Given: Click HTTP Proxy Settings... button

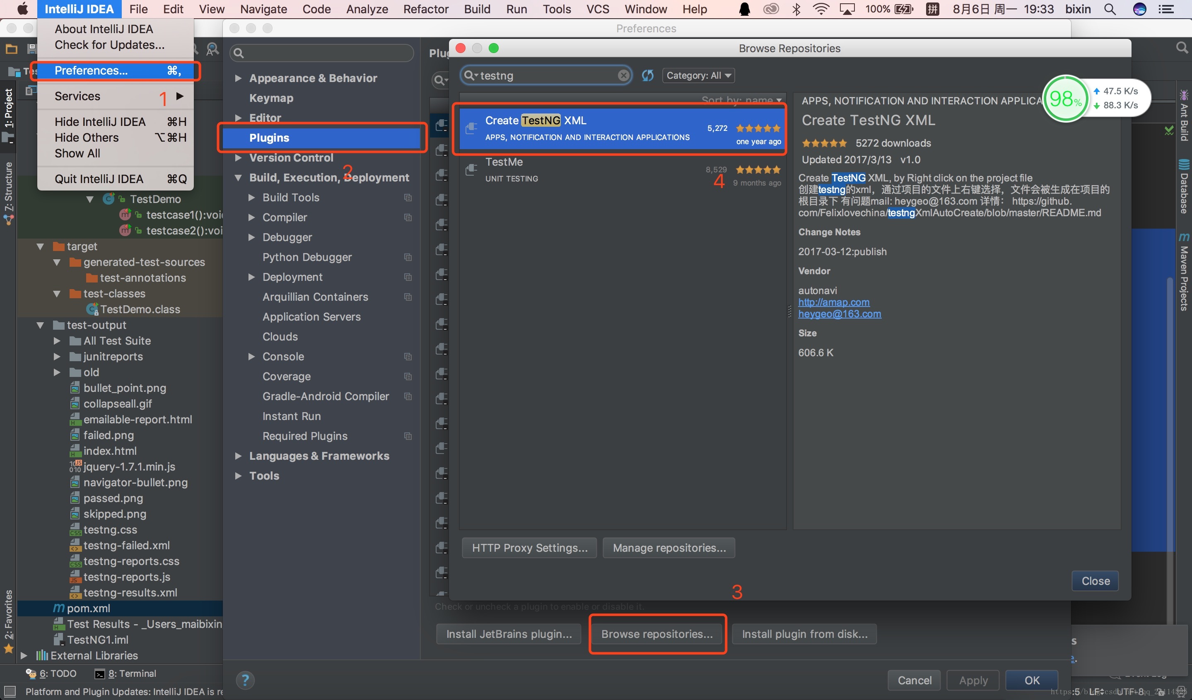Looking at the screenshot, I should (529, 548).
